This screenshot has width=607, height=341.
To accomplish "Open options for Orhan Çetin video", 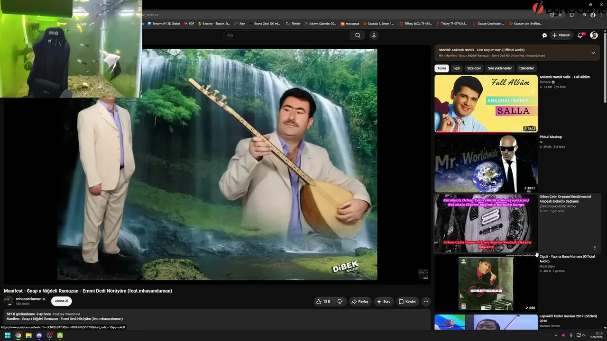I will click(595, 248).
